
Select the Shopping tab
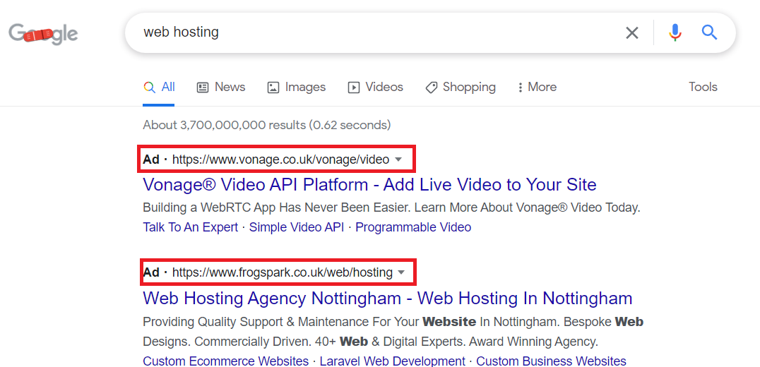tap(460, 87)
